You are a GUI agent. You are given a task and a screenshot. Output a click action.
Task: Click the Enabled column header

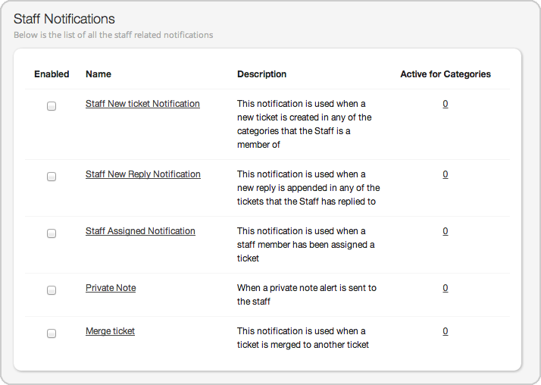(52, 74)
